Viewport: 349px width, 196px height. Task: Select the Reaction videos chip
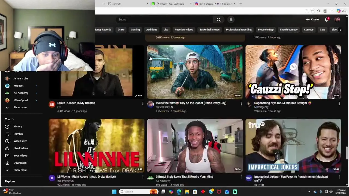tap(184, 30)
